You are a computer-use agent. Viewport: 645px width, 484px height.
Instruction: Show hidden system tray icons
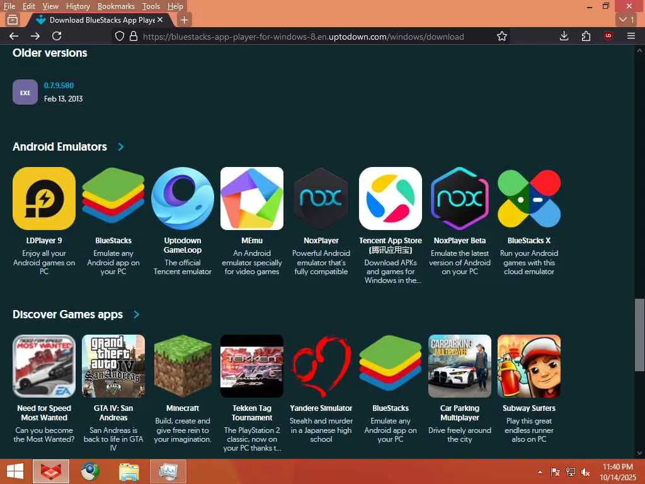[x=540, y=472]
